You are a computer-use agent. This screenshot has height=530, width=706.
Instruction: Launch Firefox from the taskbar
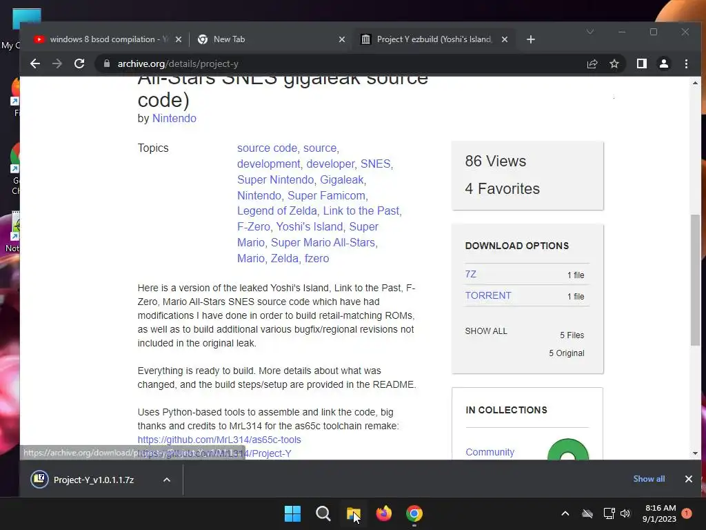(383, 513)
